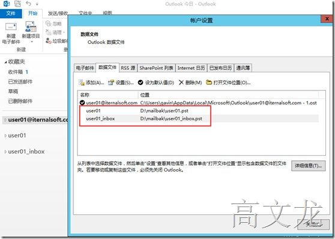Image resolution: width=335 pixels, height=239 pixels.
Task: Switch to the 发送/接收 ribbon tab
Action: pyautogui.click(x=58, y=13)
